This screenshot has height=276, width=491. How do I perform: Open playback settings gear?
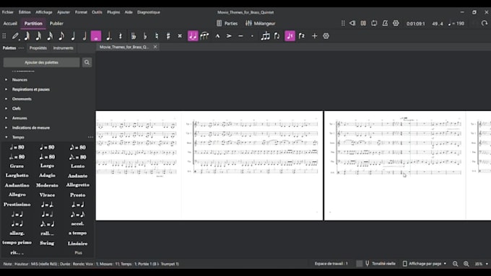point(396,24)
